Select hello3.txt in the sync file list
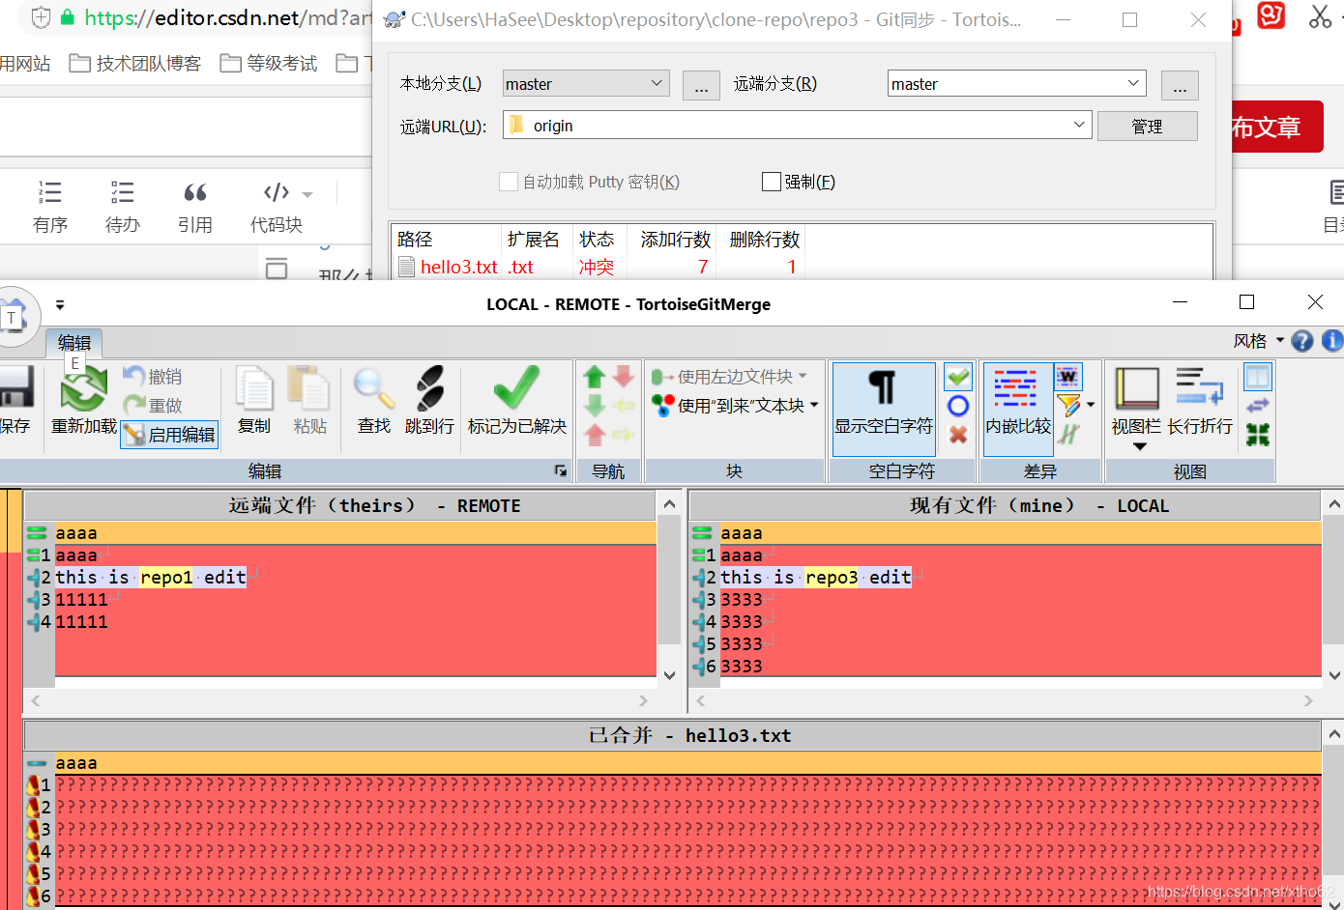1344x910 pixels. point(458,267)
